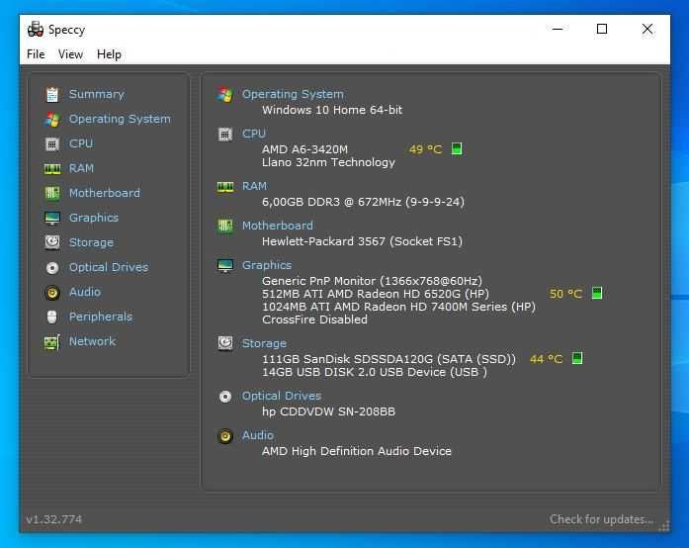Click the Graphics monitor icon in main panel
The image size is (689, 548).
(x=225, y=266)
